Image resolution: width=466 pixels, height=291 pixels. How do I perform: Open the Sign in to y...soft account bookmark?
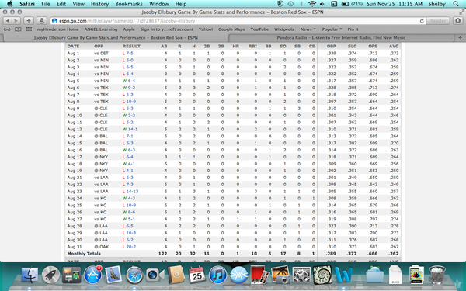coord(167,29)
